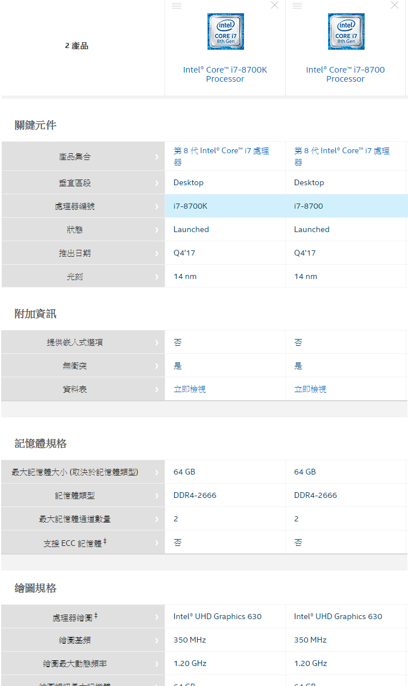Expand the 最大記憶體通道數量 row chevron
Screen dimensions: 408x686
(x=157, y=519)
